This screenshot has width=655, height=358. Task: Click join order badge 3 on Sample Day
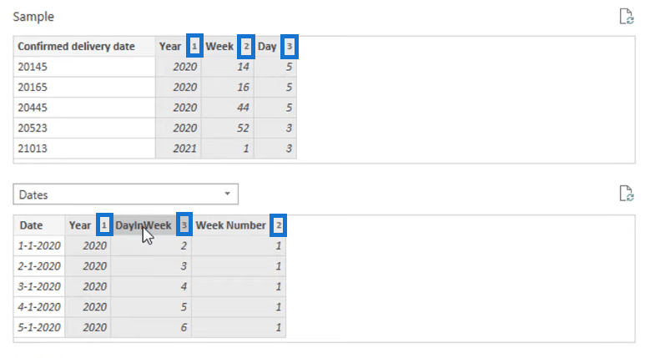[x=289, y=47]
